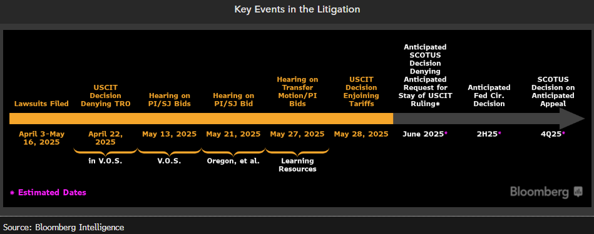Image resolution: width=594 pixels, height=234 pixels.
Task: Click the gray arrowhead at the timeline end
Action: point(572,119)
